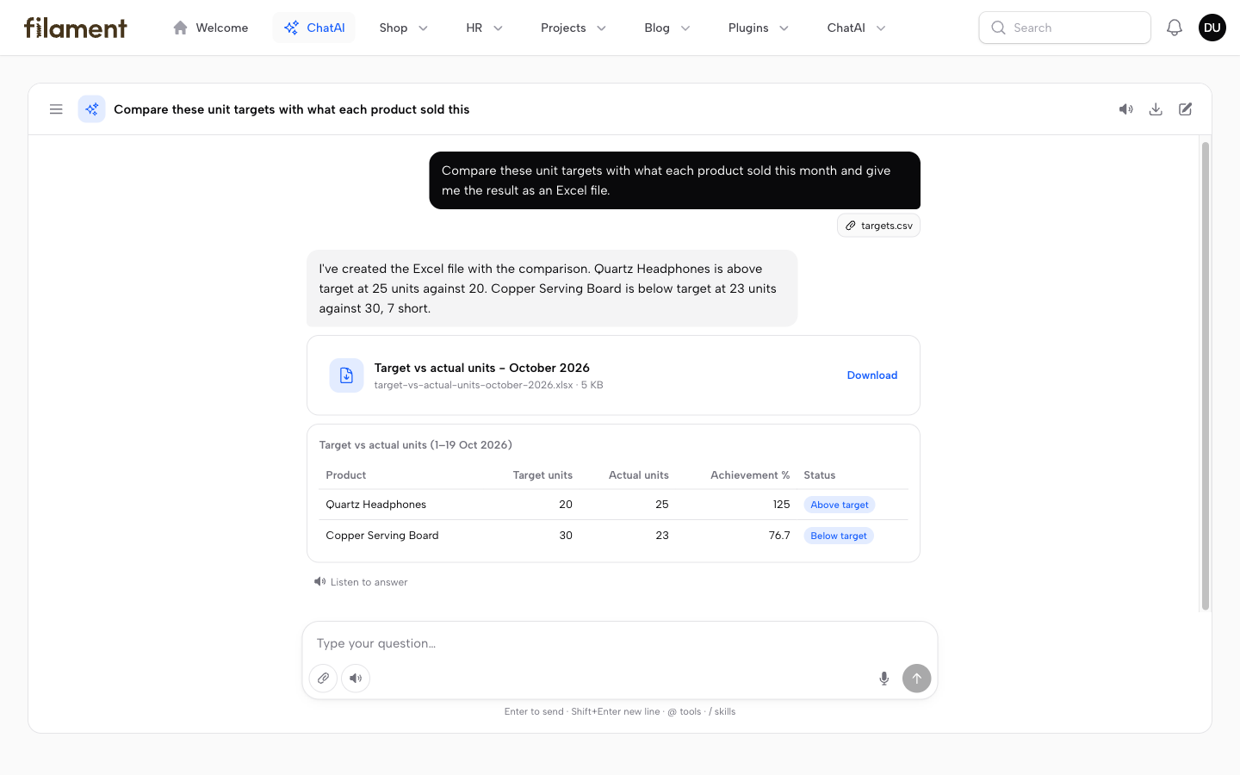Attach a file with paperclip button

pos(323,678)
